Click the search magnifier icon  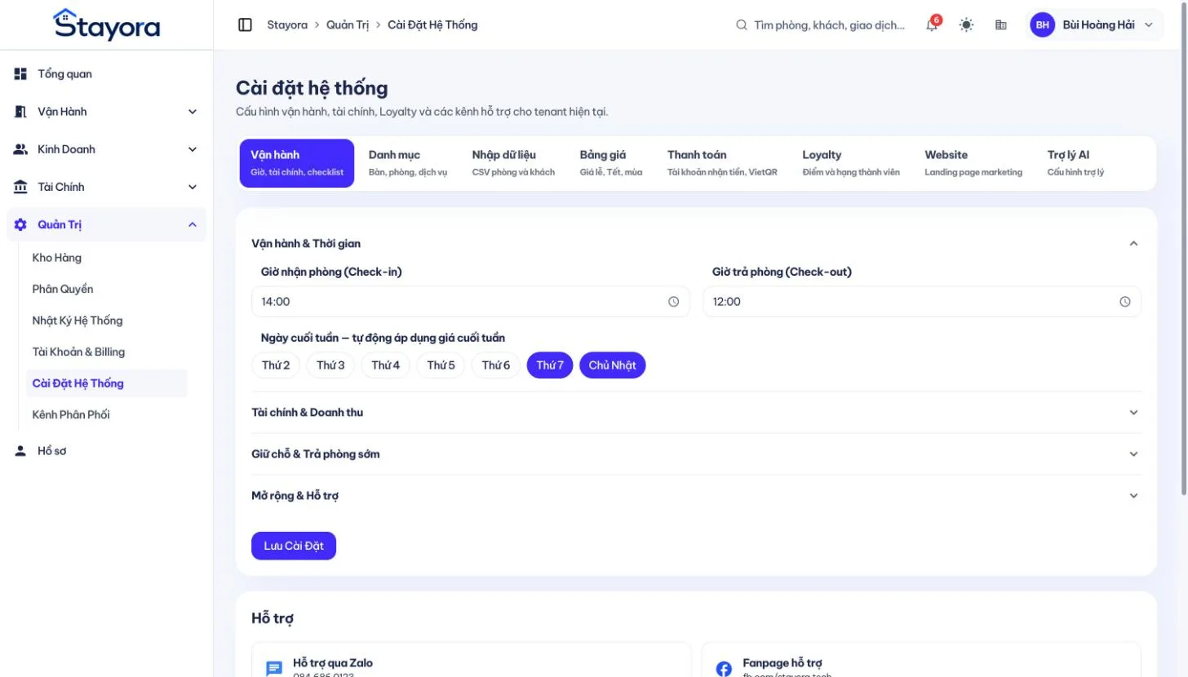742,25
